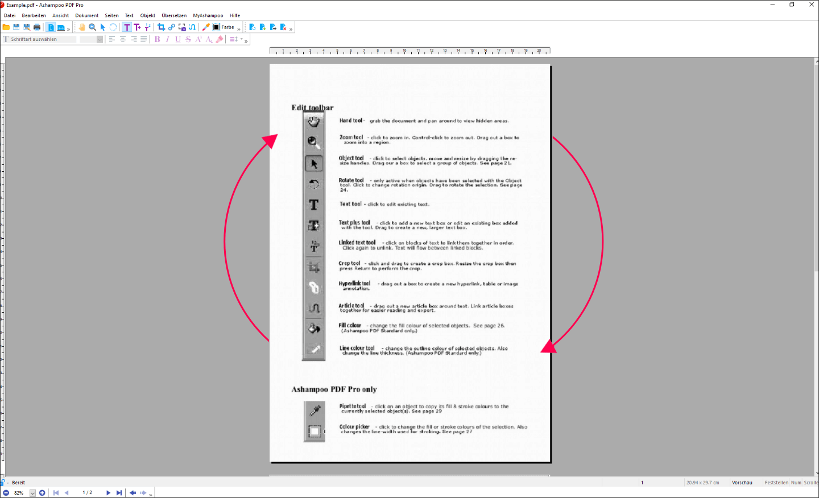Toggle superscript formatting

(x=198, y=39)
